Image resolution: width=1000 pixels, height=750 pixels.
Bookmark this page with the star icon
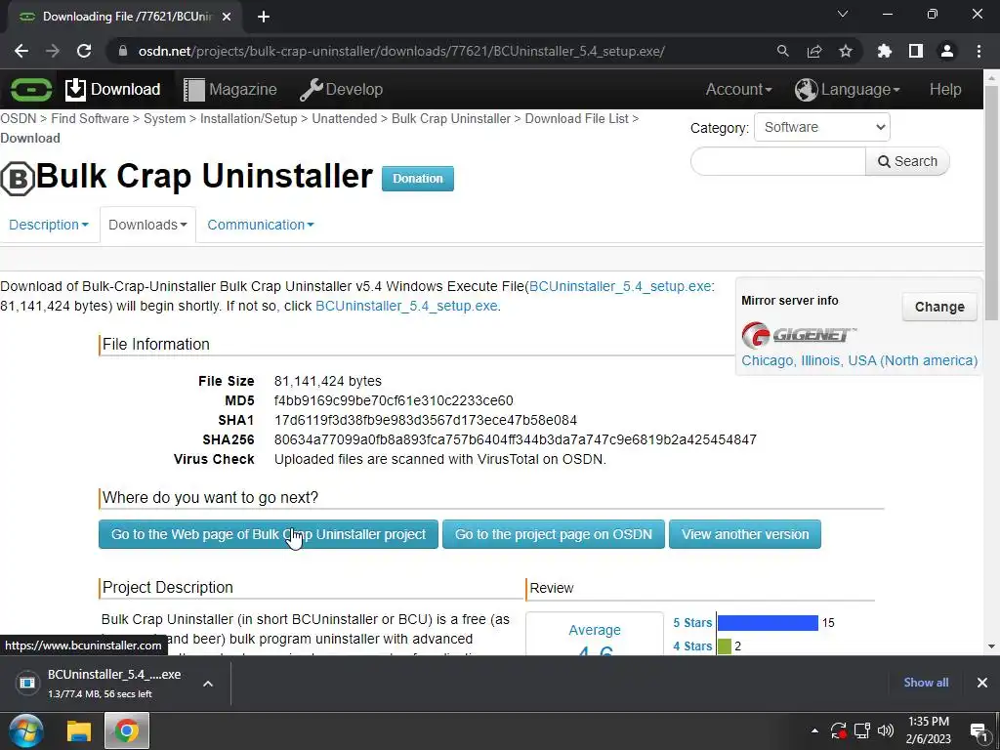click(846, 51)
